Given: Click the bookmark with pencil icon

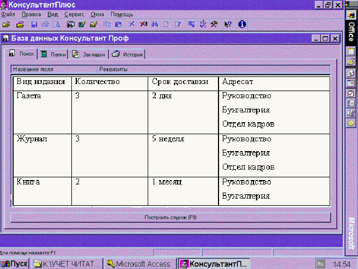Looking at the screenshot, I should click(93, 24).
